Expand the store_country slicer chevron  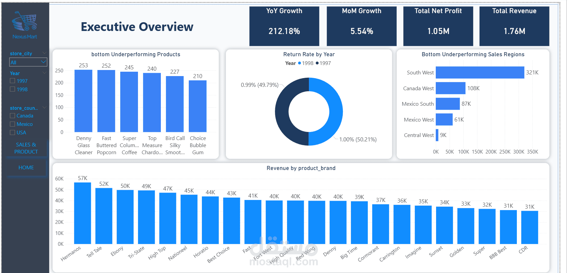[x=44, y=108]
